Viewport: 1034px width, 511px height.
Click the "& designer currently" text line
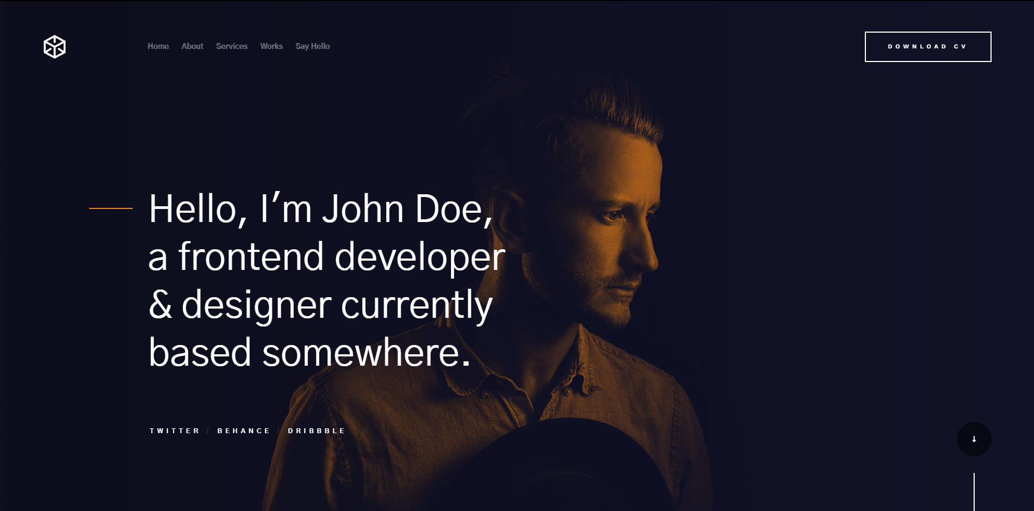(321, 305)
